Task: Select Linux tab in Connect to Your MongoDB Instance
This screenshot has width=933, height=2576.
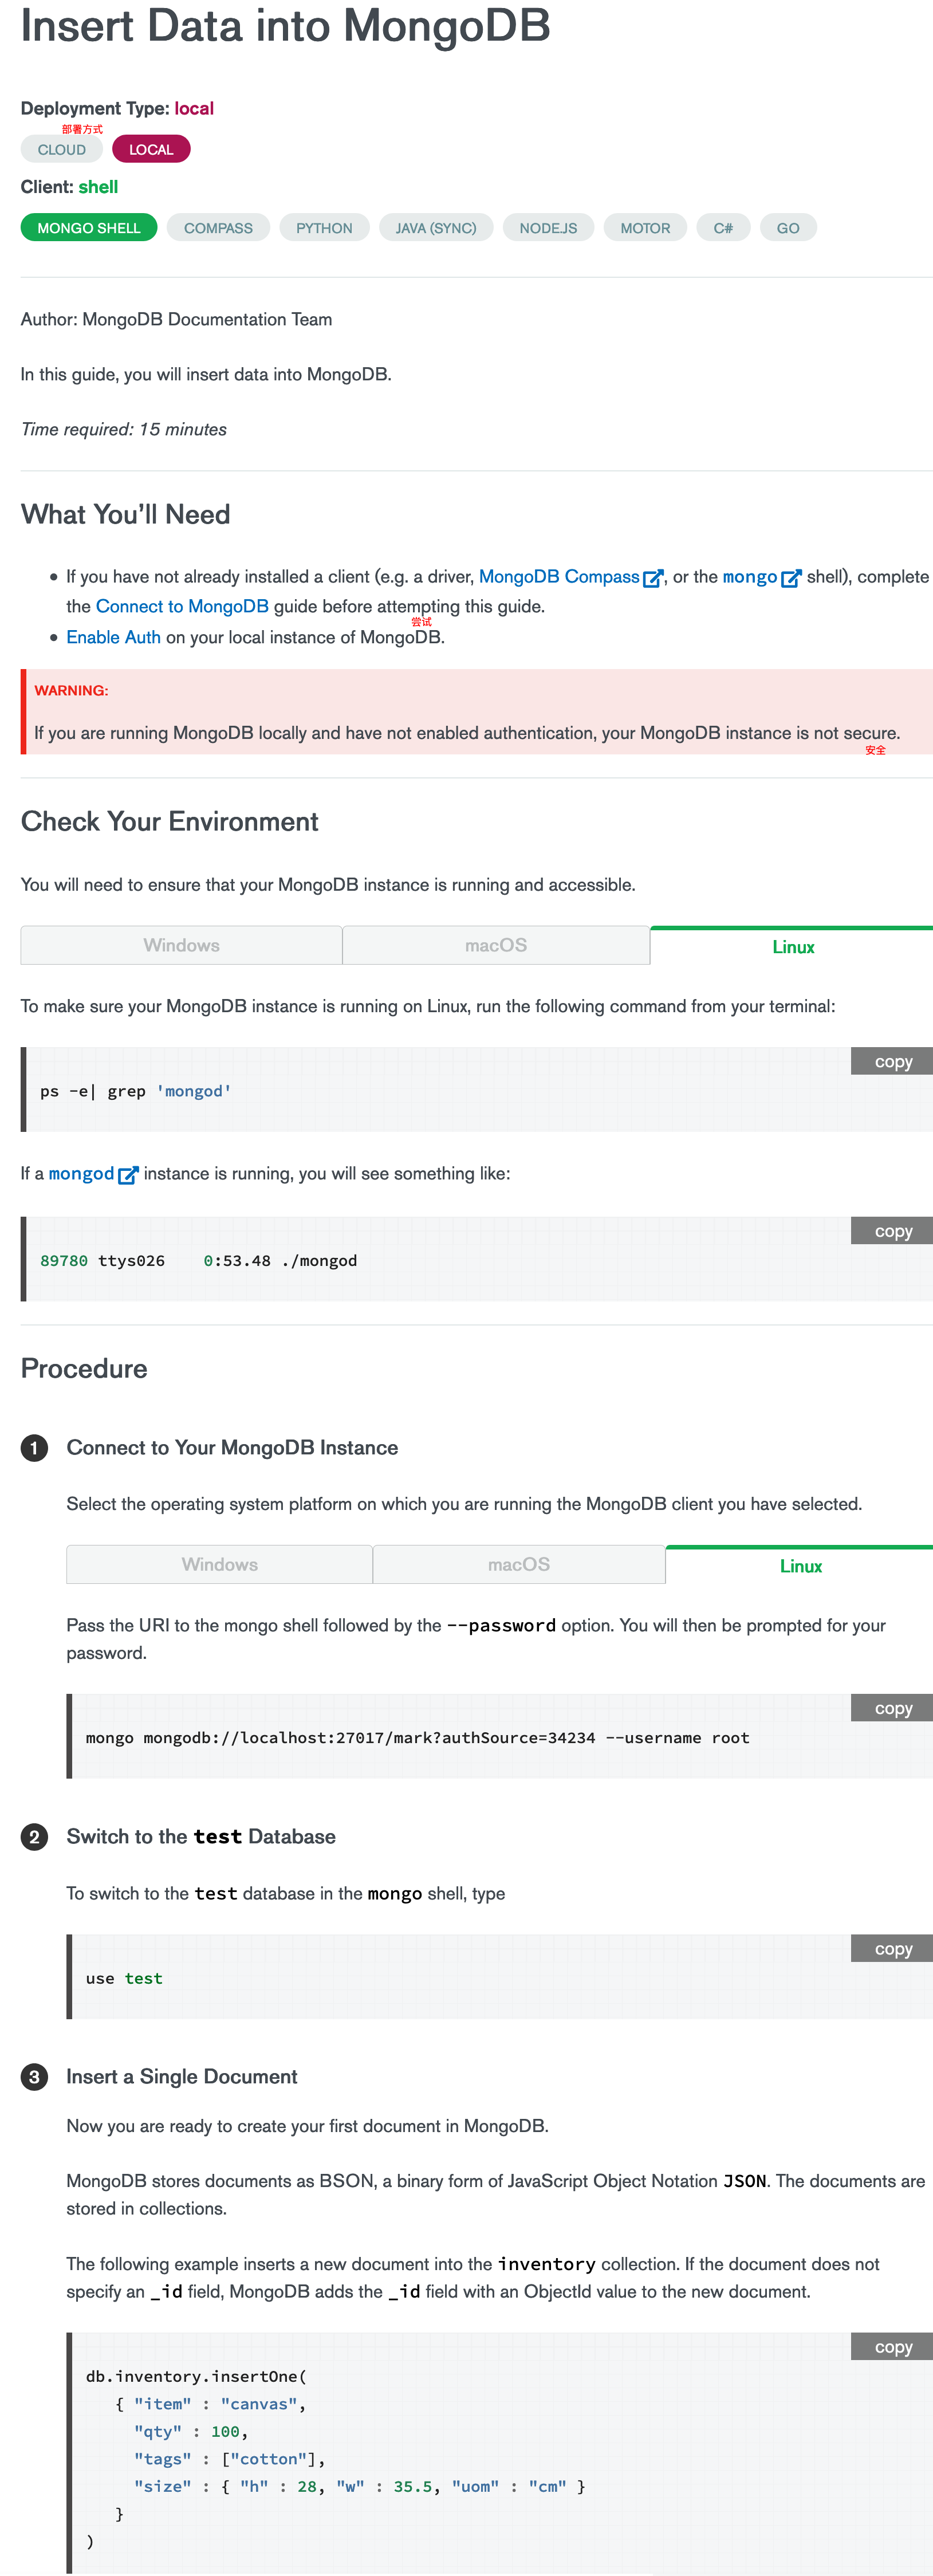Action: 800,1565
